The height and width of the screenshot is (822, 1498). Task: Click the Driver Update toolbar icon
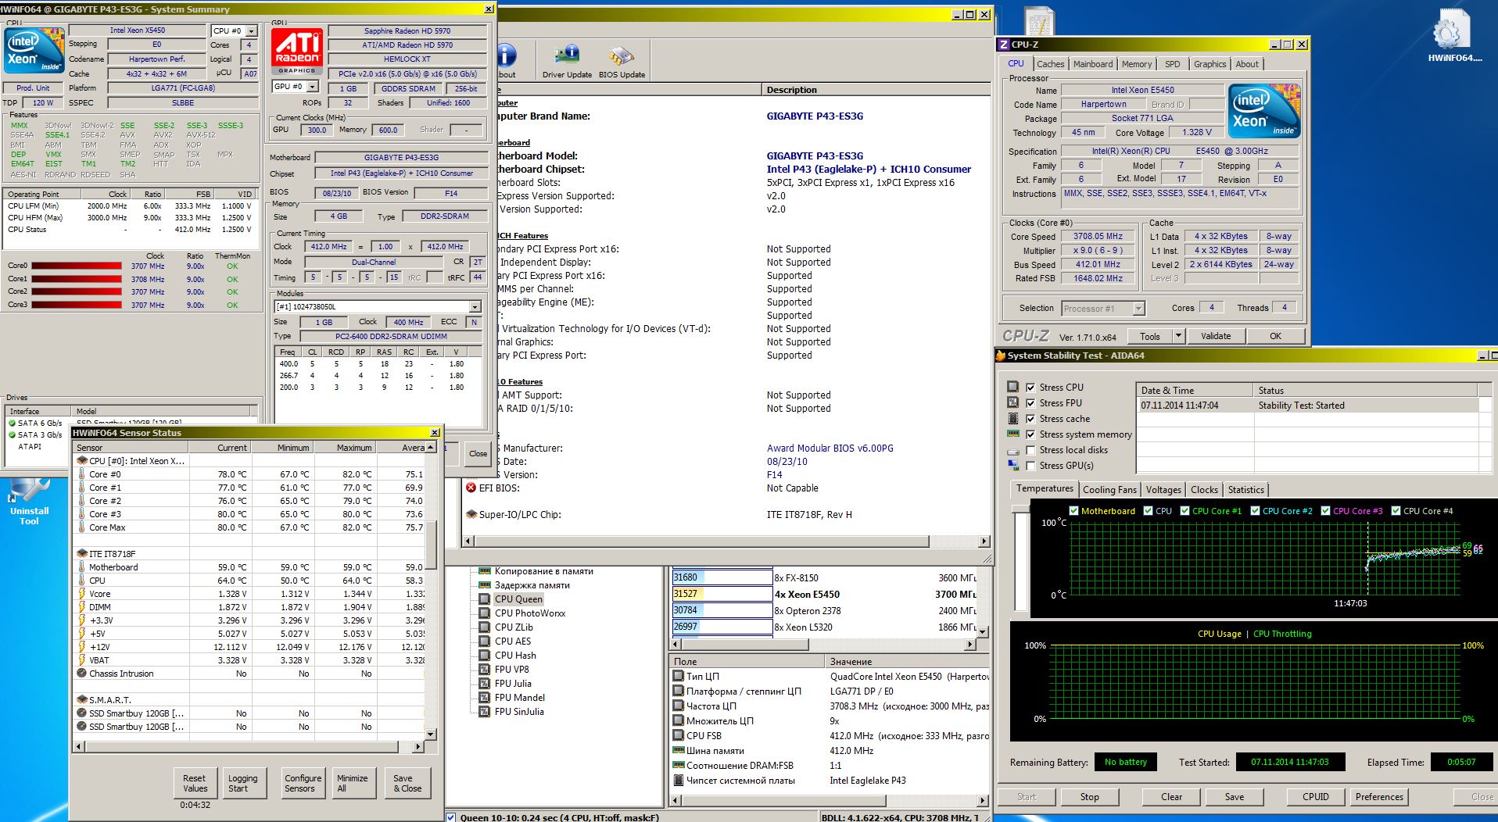tap(567, 56)
